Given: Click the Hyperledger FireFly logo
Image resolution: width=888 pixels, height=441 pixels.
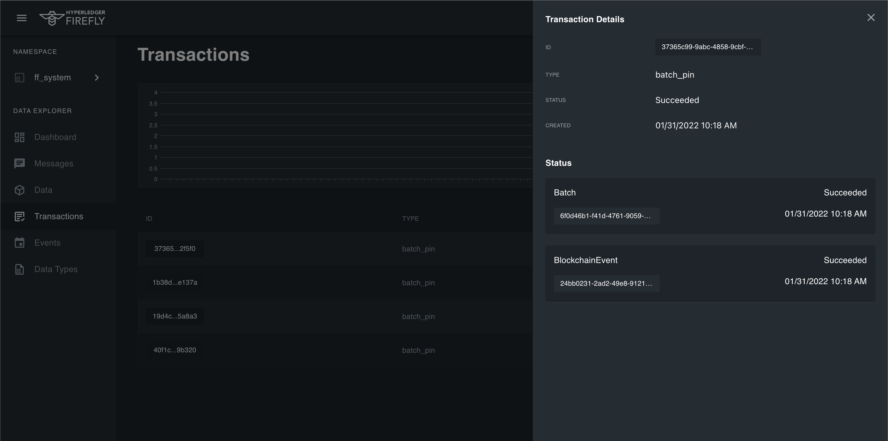Looking at the screenshot, I should click(72, 18).
